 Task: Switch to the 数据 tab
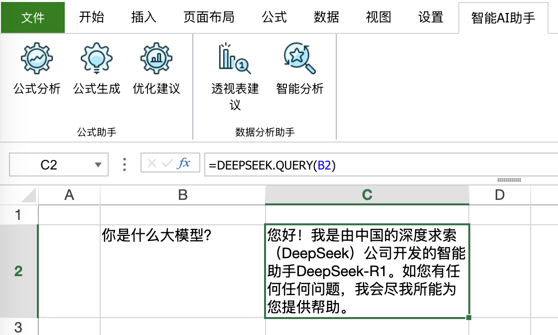(326, 16)
